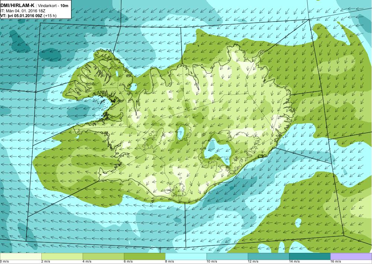Image resolution: width=372 pixels, height=264 pixels.
Task: Click the '4 m/s' legend label
Action: (87, 262)
